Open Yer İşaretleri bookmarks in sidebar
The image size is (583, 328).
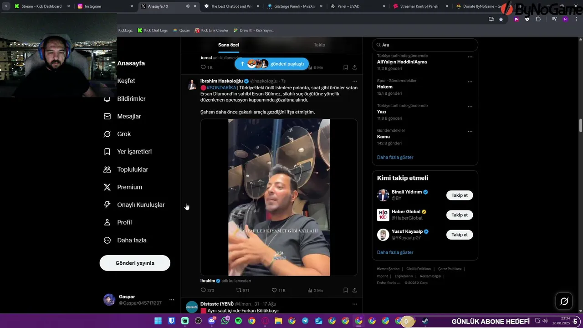pyautogui.click(x=128, y=152)
